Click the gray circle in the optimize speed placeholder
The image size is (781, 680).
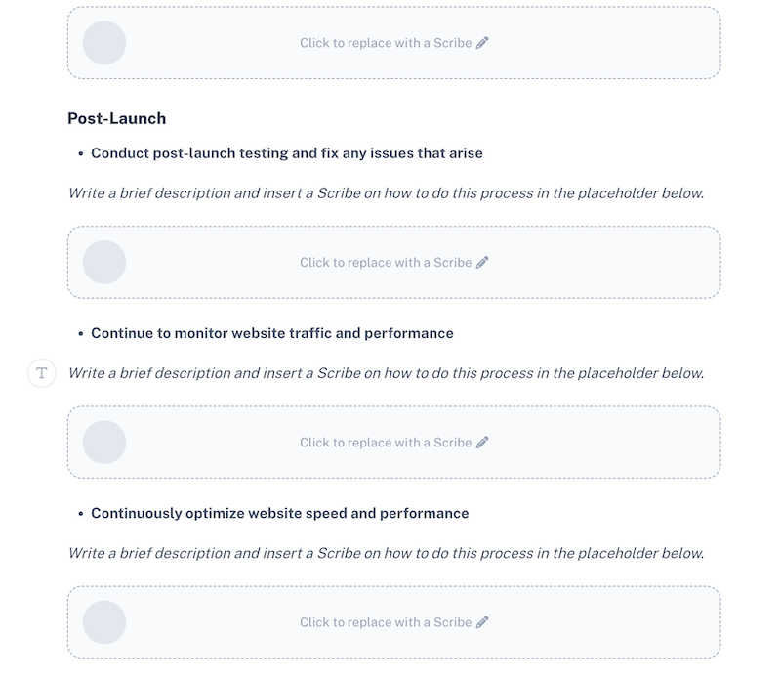(104, 622)
